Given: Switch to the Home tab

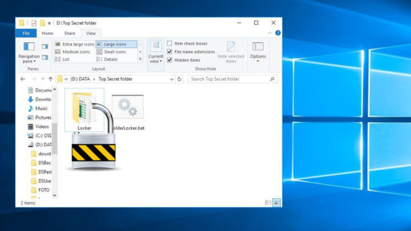Looking at the screenshot, I should (x=47, y=33).
